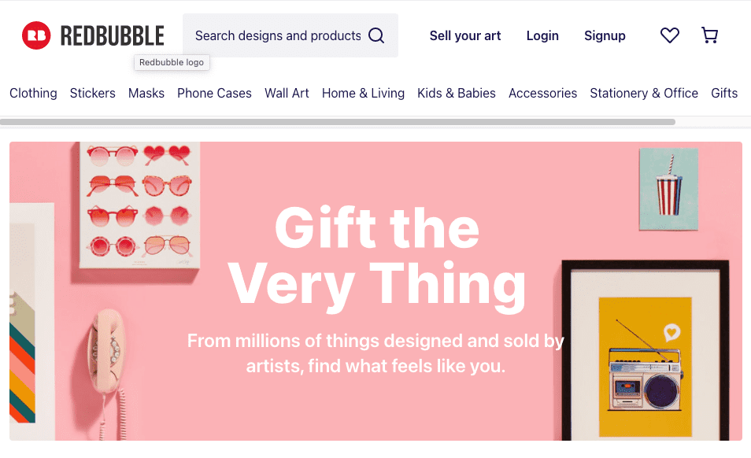Image resolution: width=751 pixels, height=458 pixels.
Task: Click the REDBUBBLE wordmark
Action: coord(112,35)
